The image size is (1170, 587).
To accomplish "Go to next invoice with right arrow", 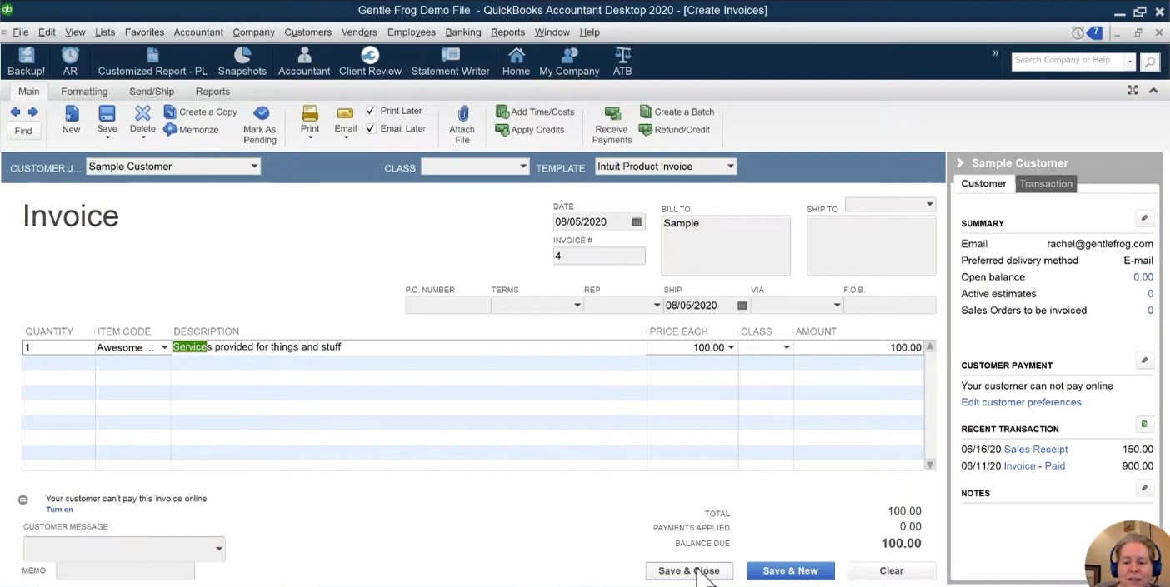I will point(33,112).
